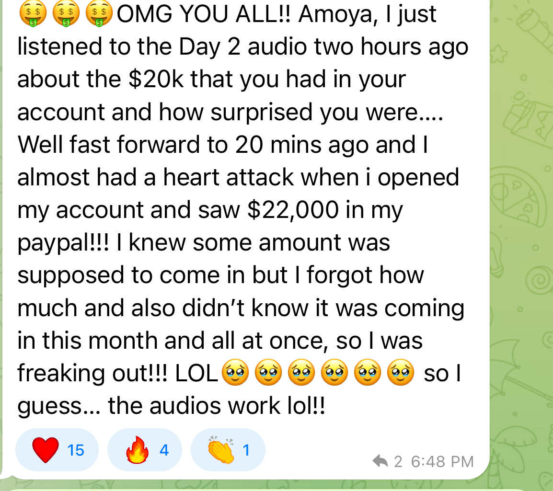The image size is (553, 491).
Task: Click the word "paypal!!!" in the message
Action: tap(63, 243)
